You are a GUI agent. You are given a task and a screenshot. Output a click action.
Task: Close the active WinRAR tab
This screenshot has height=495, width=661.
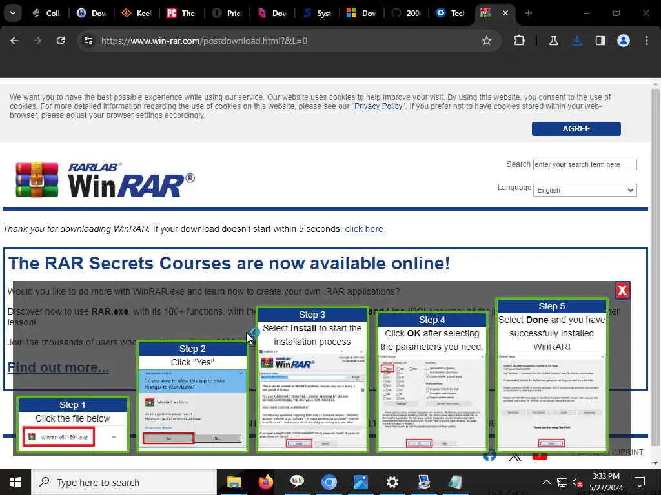(505, 13)
